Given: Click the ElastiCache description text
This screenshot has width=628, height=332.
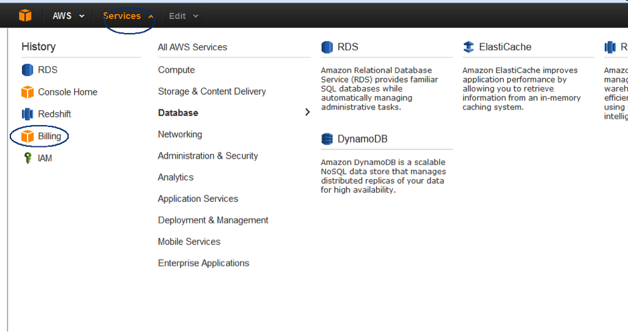Looking at the screenshot, I should pyautogui.click(x=522, y=88).
